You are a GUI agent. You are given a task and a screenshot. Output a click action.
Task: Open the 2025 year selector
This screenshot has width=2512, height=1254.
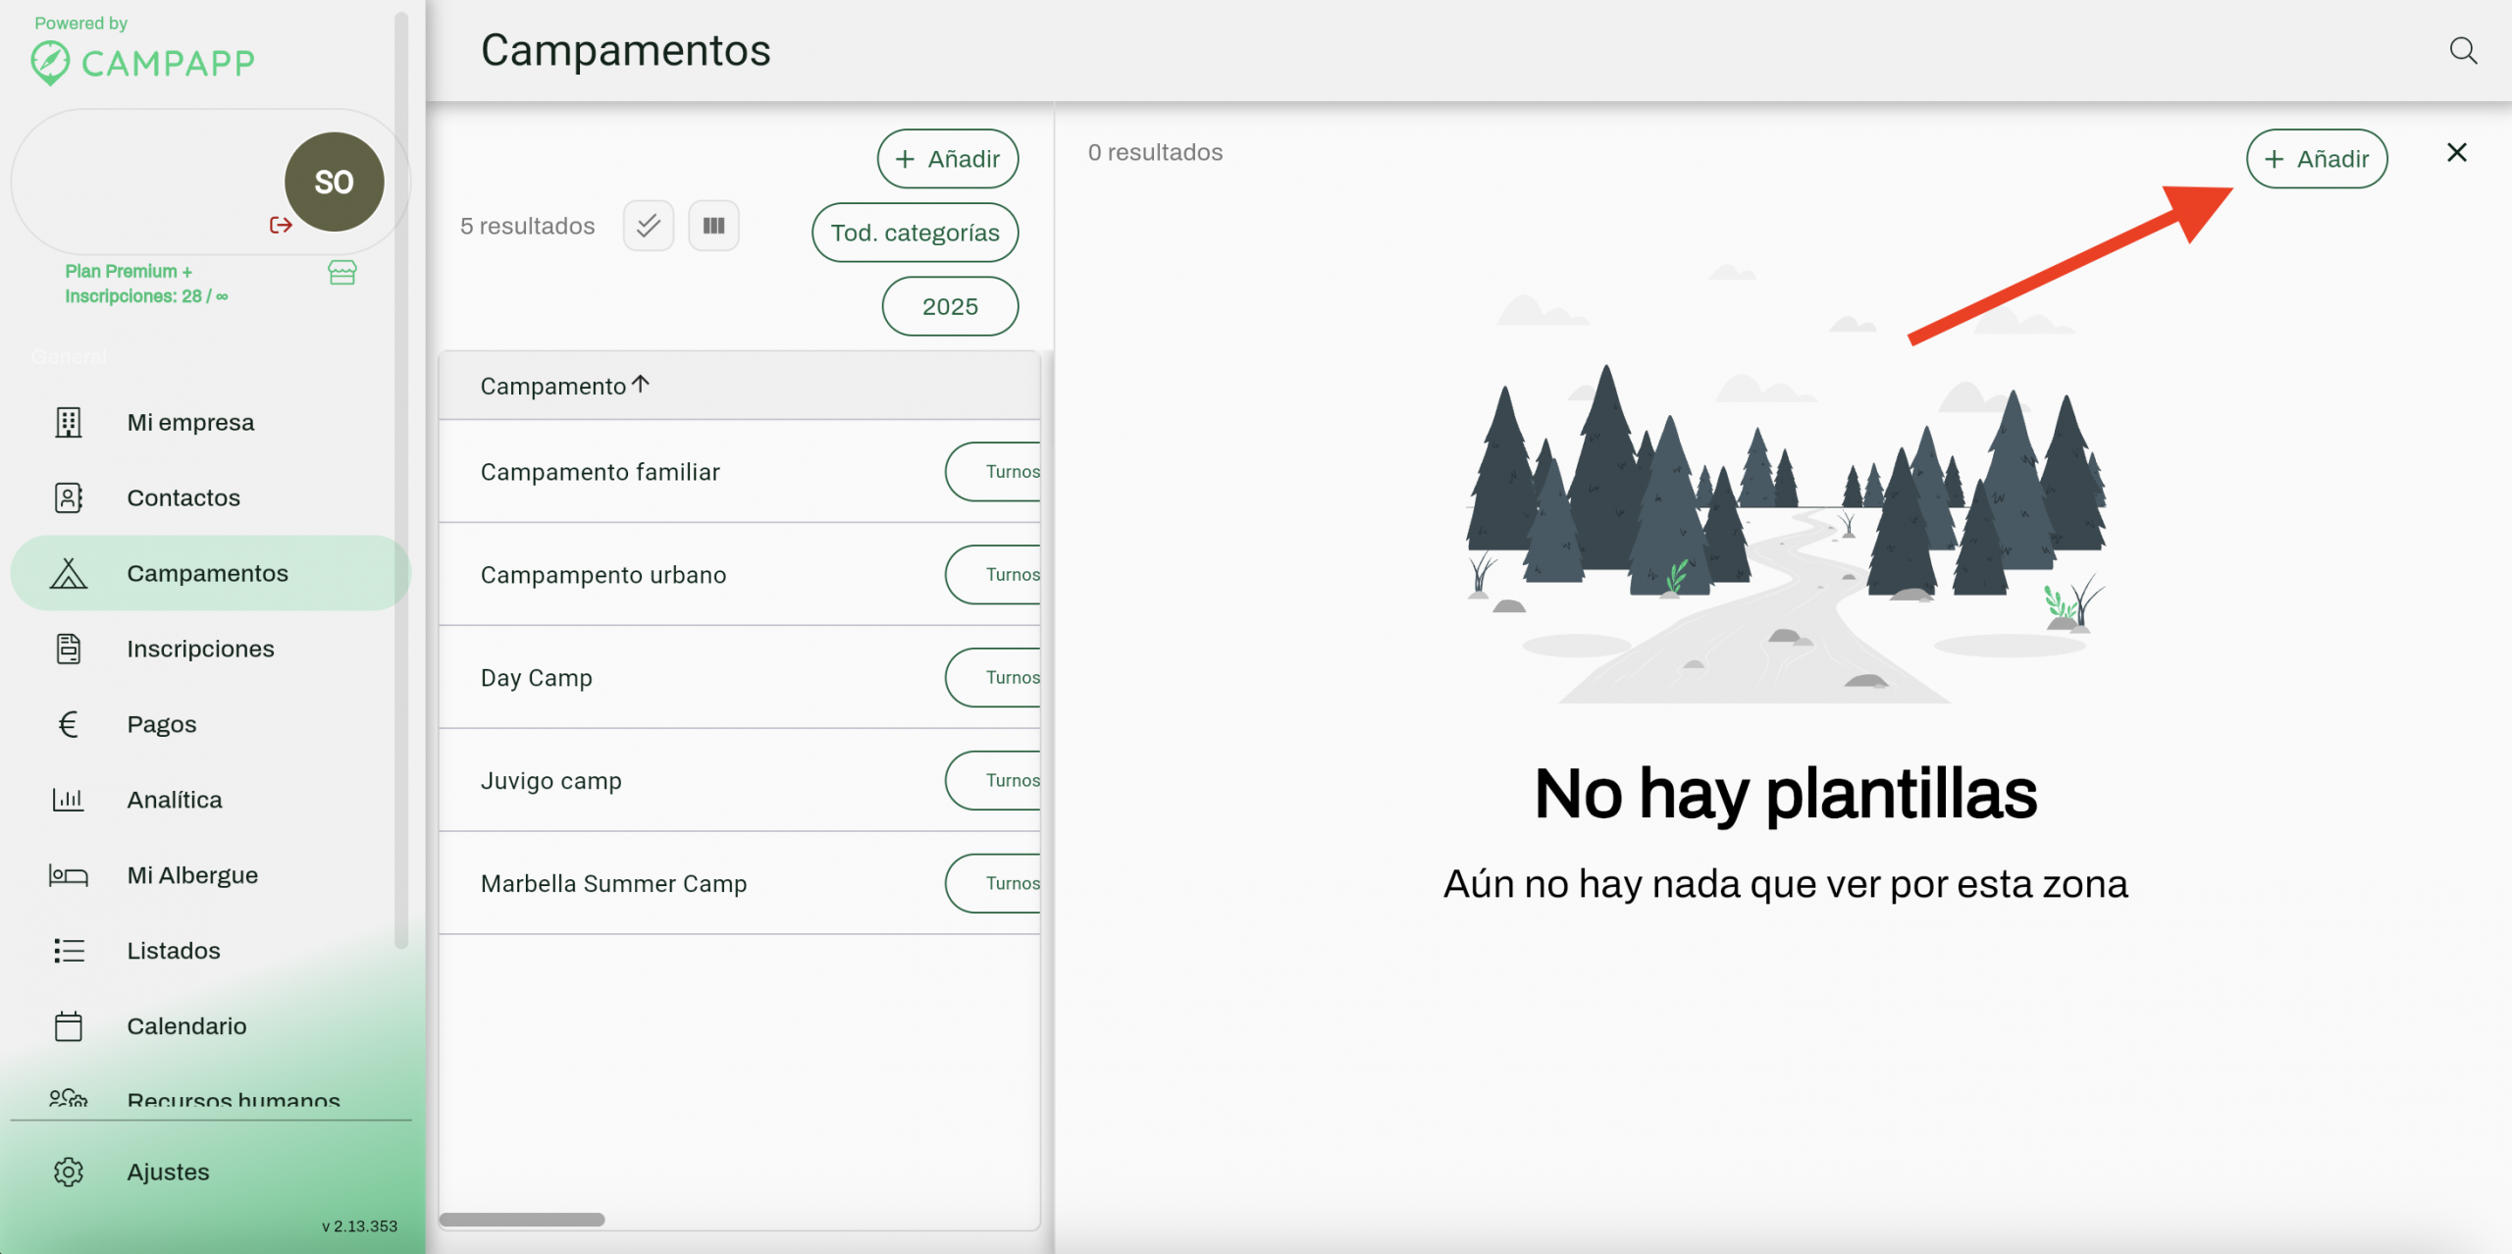[949, 306]
